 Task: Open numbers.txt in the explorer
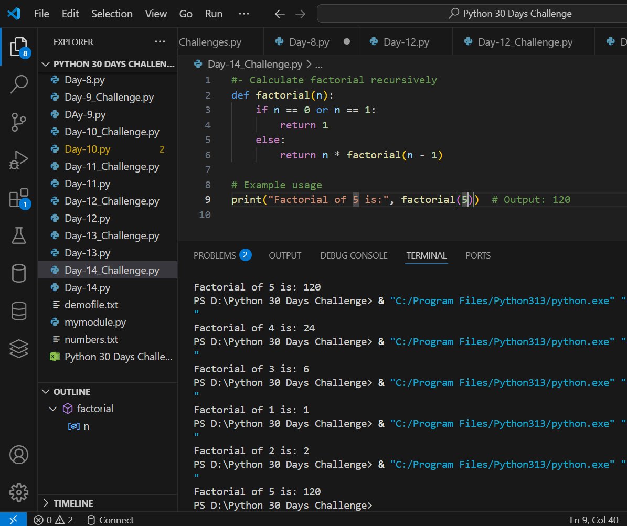tap(108, 339)
